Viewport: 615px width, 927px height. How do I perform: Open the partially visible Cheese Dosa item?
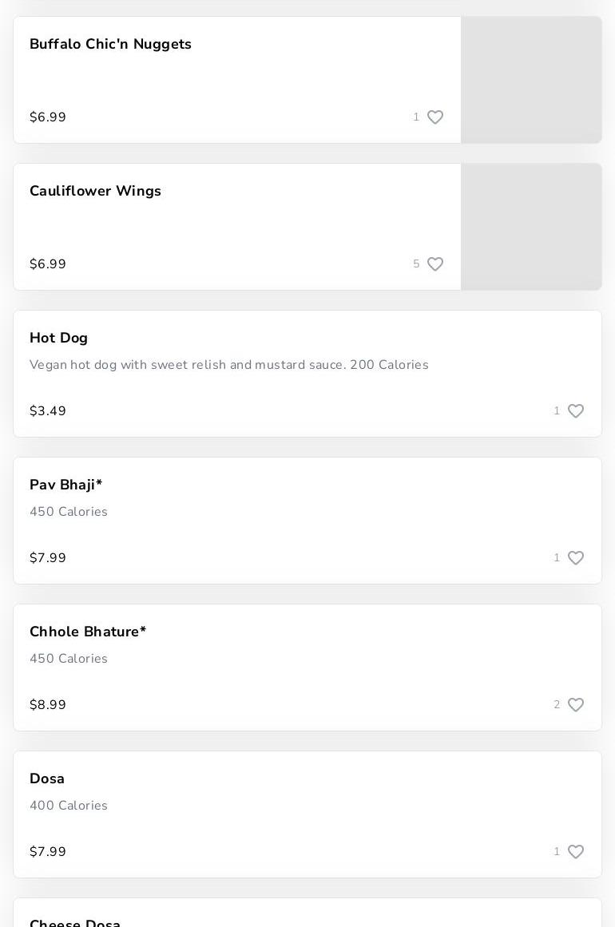pyautogui.click(x=75, y=922)
